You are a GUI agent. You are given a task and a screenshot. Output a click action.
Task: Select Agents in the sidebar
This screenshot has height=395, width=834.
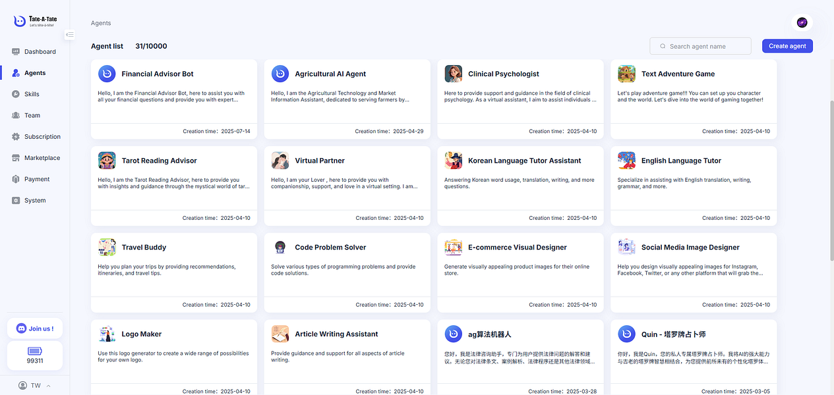tap(35, 73)
